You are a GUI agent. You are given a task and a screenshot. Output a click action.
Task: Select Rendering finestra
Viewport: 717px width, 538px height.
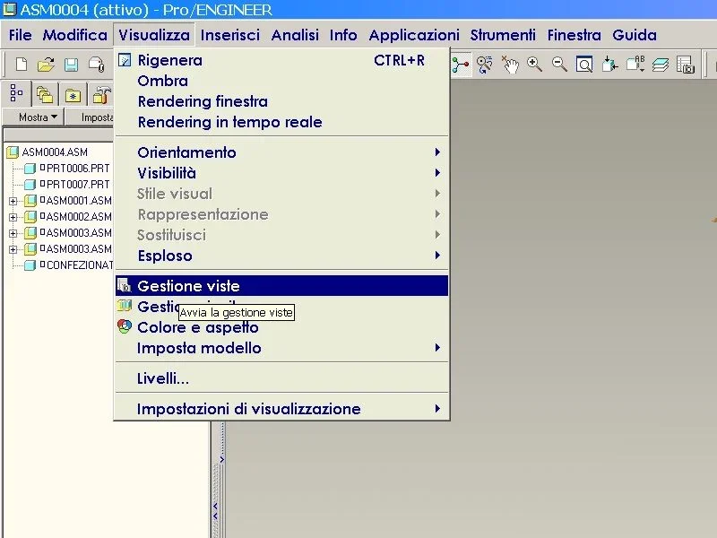281,101
